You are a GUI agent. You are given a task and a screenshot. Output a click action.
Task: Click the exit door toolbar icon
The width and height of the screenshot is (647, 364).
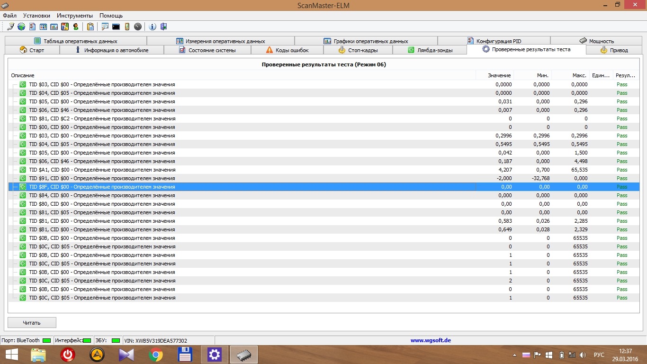tap(163, 27)
